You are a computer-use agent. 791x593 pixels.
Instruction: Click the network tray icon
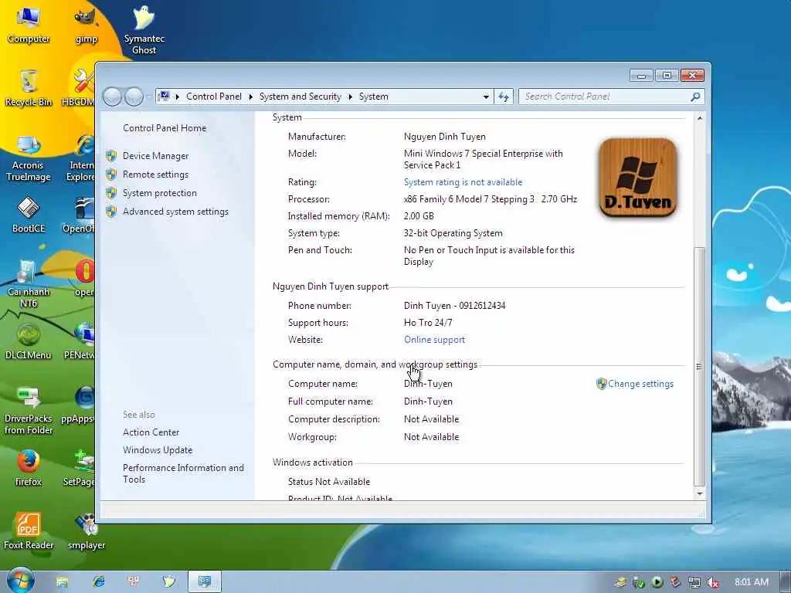[x=694, y=582]
